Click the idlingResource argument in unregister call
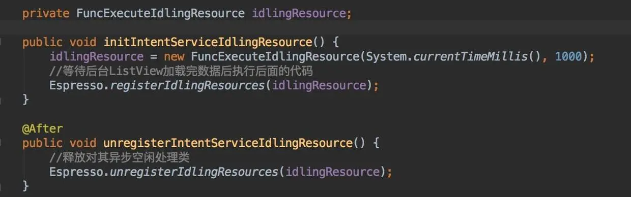 [x=332, y=172]
